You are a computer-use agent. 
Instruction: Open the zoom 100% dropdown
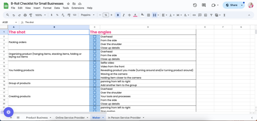click(x=41, y=15)
